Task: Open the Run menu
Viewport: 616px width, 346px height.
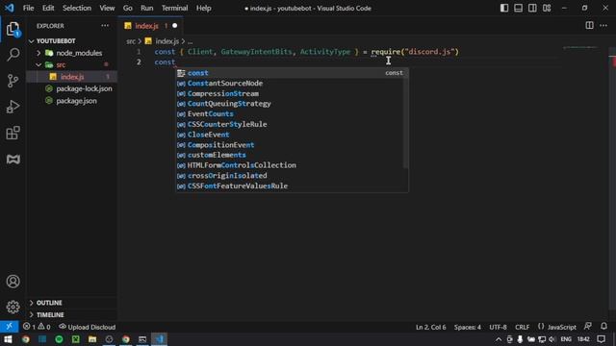Action: pos(147,8)
